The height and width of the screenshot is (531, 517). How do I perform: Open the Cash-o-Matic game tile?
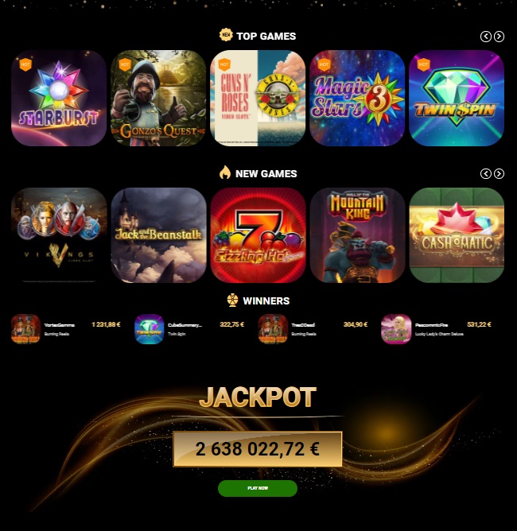point(457,235)
